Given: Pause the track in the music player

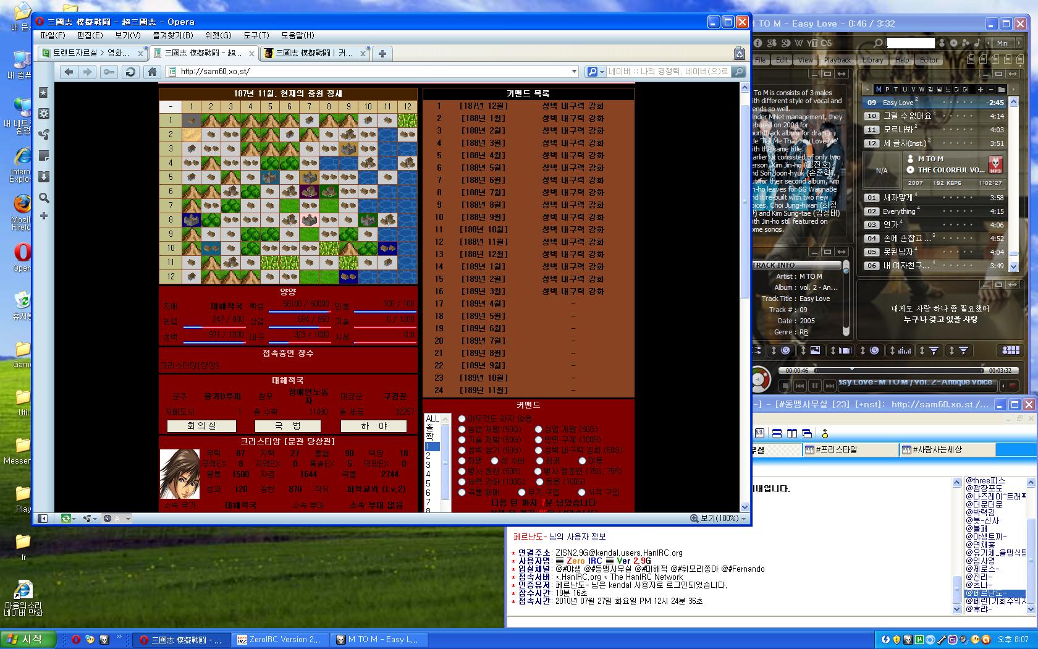Looking at the screenshot, I should (815, 386).
